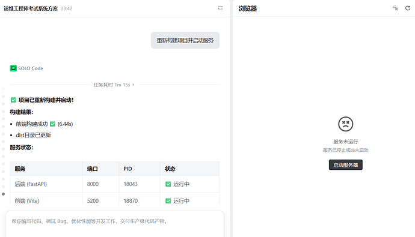The width and height of the screenshot is (415, 237).
Task: Click the SOLO Code label text
Action: tap(31, 68)
